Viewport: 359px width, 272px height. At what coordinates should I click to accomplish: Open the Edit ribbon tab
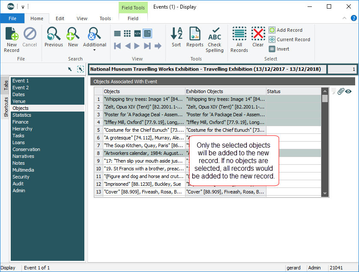[x=60, y=18]
